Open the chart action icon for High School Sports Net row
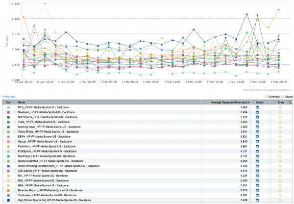 coord(257,200)
